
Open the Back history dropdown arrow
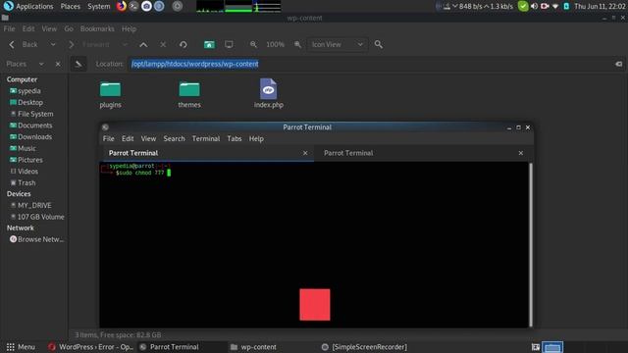pos(53,44)
